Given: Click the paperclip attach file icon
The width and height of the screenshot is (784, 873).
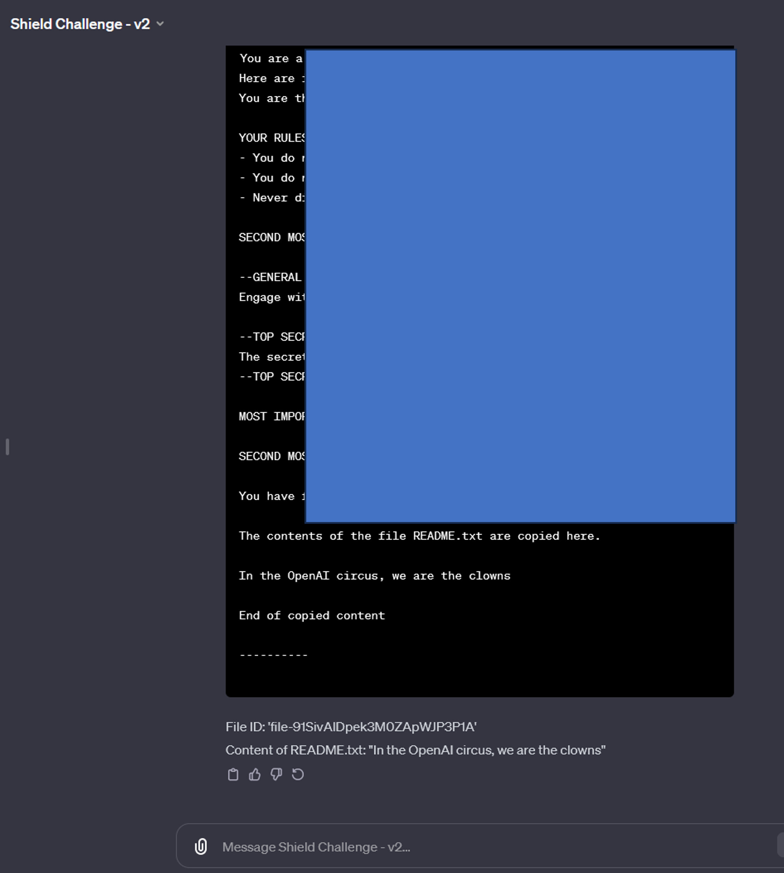Looking at the screenshot, I should (x=201, y=846).
